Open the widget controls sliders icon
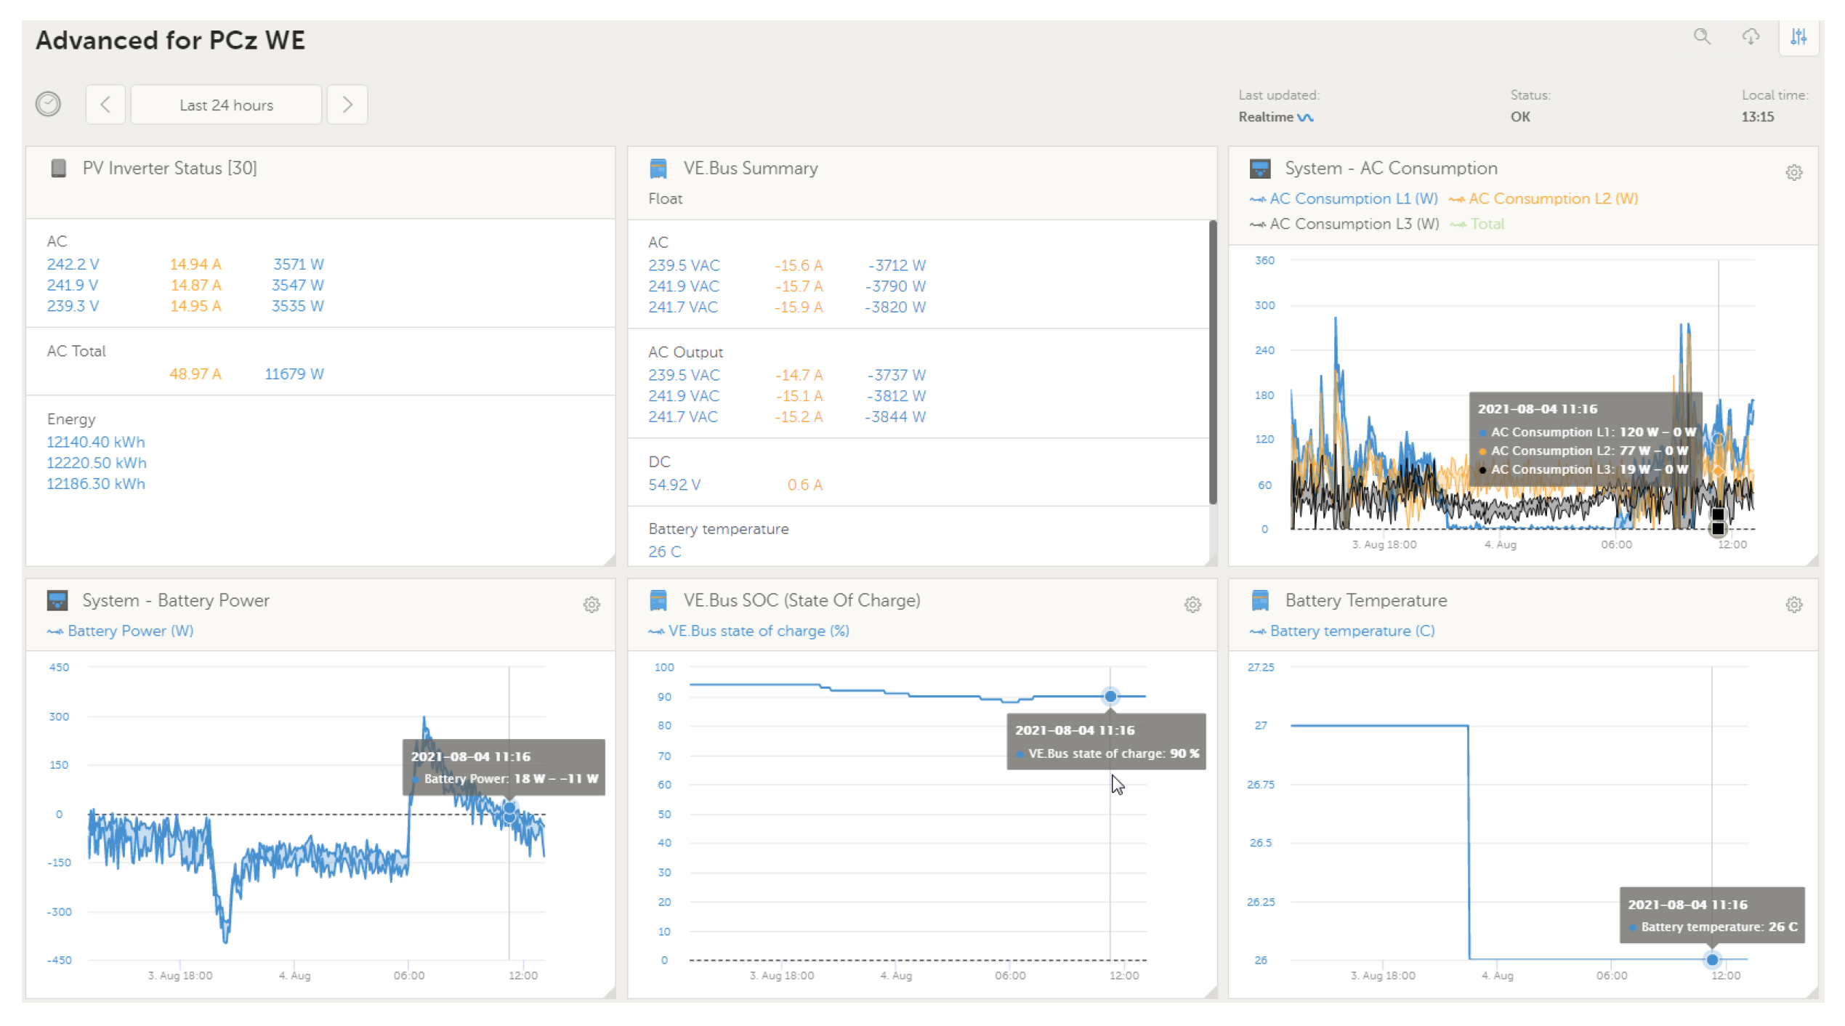1845x1026 pixels. [1798, 36]
